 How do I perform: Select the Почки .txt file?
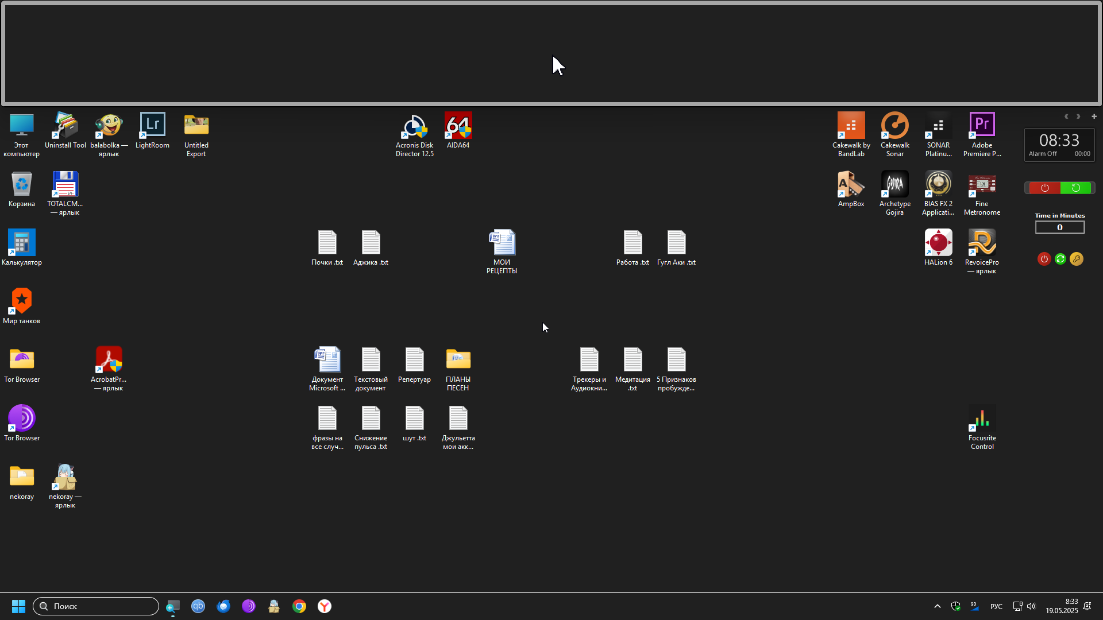[327, 247]
